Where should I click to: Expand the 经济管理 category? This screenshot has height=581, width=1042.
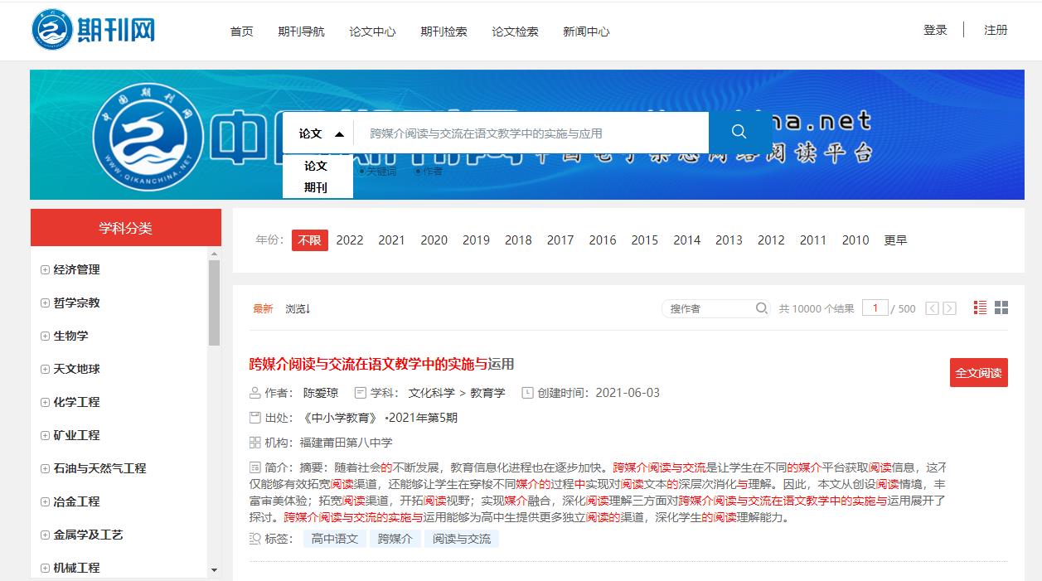point(46,269)
